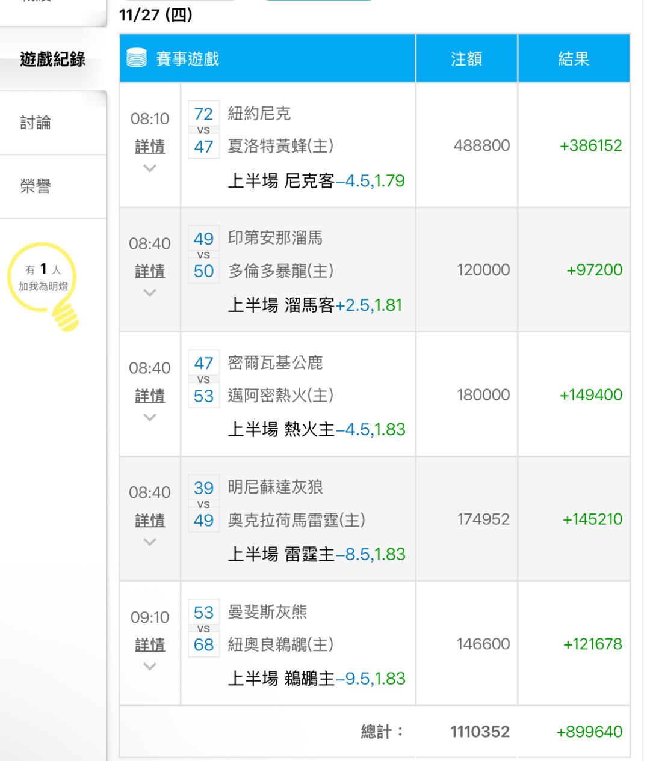The width and height of the screenshot is (650, 761).
Task: Expand chevron under 灰狼 vs 雷霆 game
Action: [150, 542]
